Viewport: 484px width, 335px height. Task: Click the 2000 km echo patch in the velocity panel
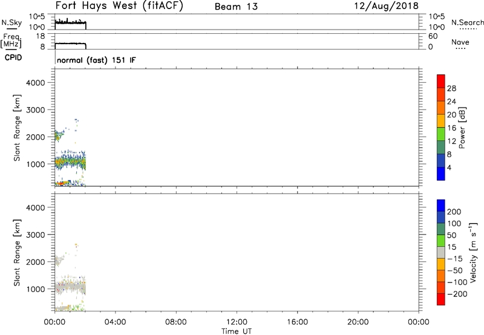(59, 261)
